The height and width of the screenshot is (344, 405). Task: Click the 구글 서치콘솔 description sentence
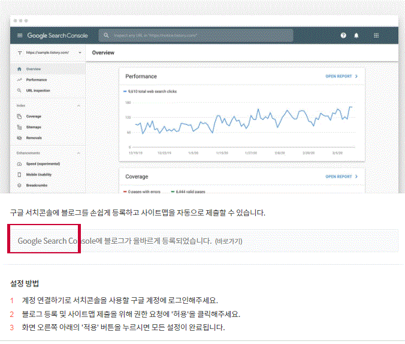click(137, 213)
